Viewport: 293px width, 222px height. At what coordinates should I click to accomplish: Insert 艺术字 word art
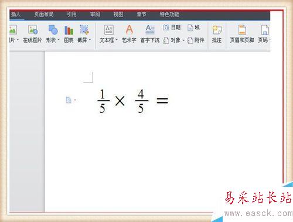click(x=129, y=33)
